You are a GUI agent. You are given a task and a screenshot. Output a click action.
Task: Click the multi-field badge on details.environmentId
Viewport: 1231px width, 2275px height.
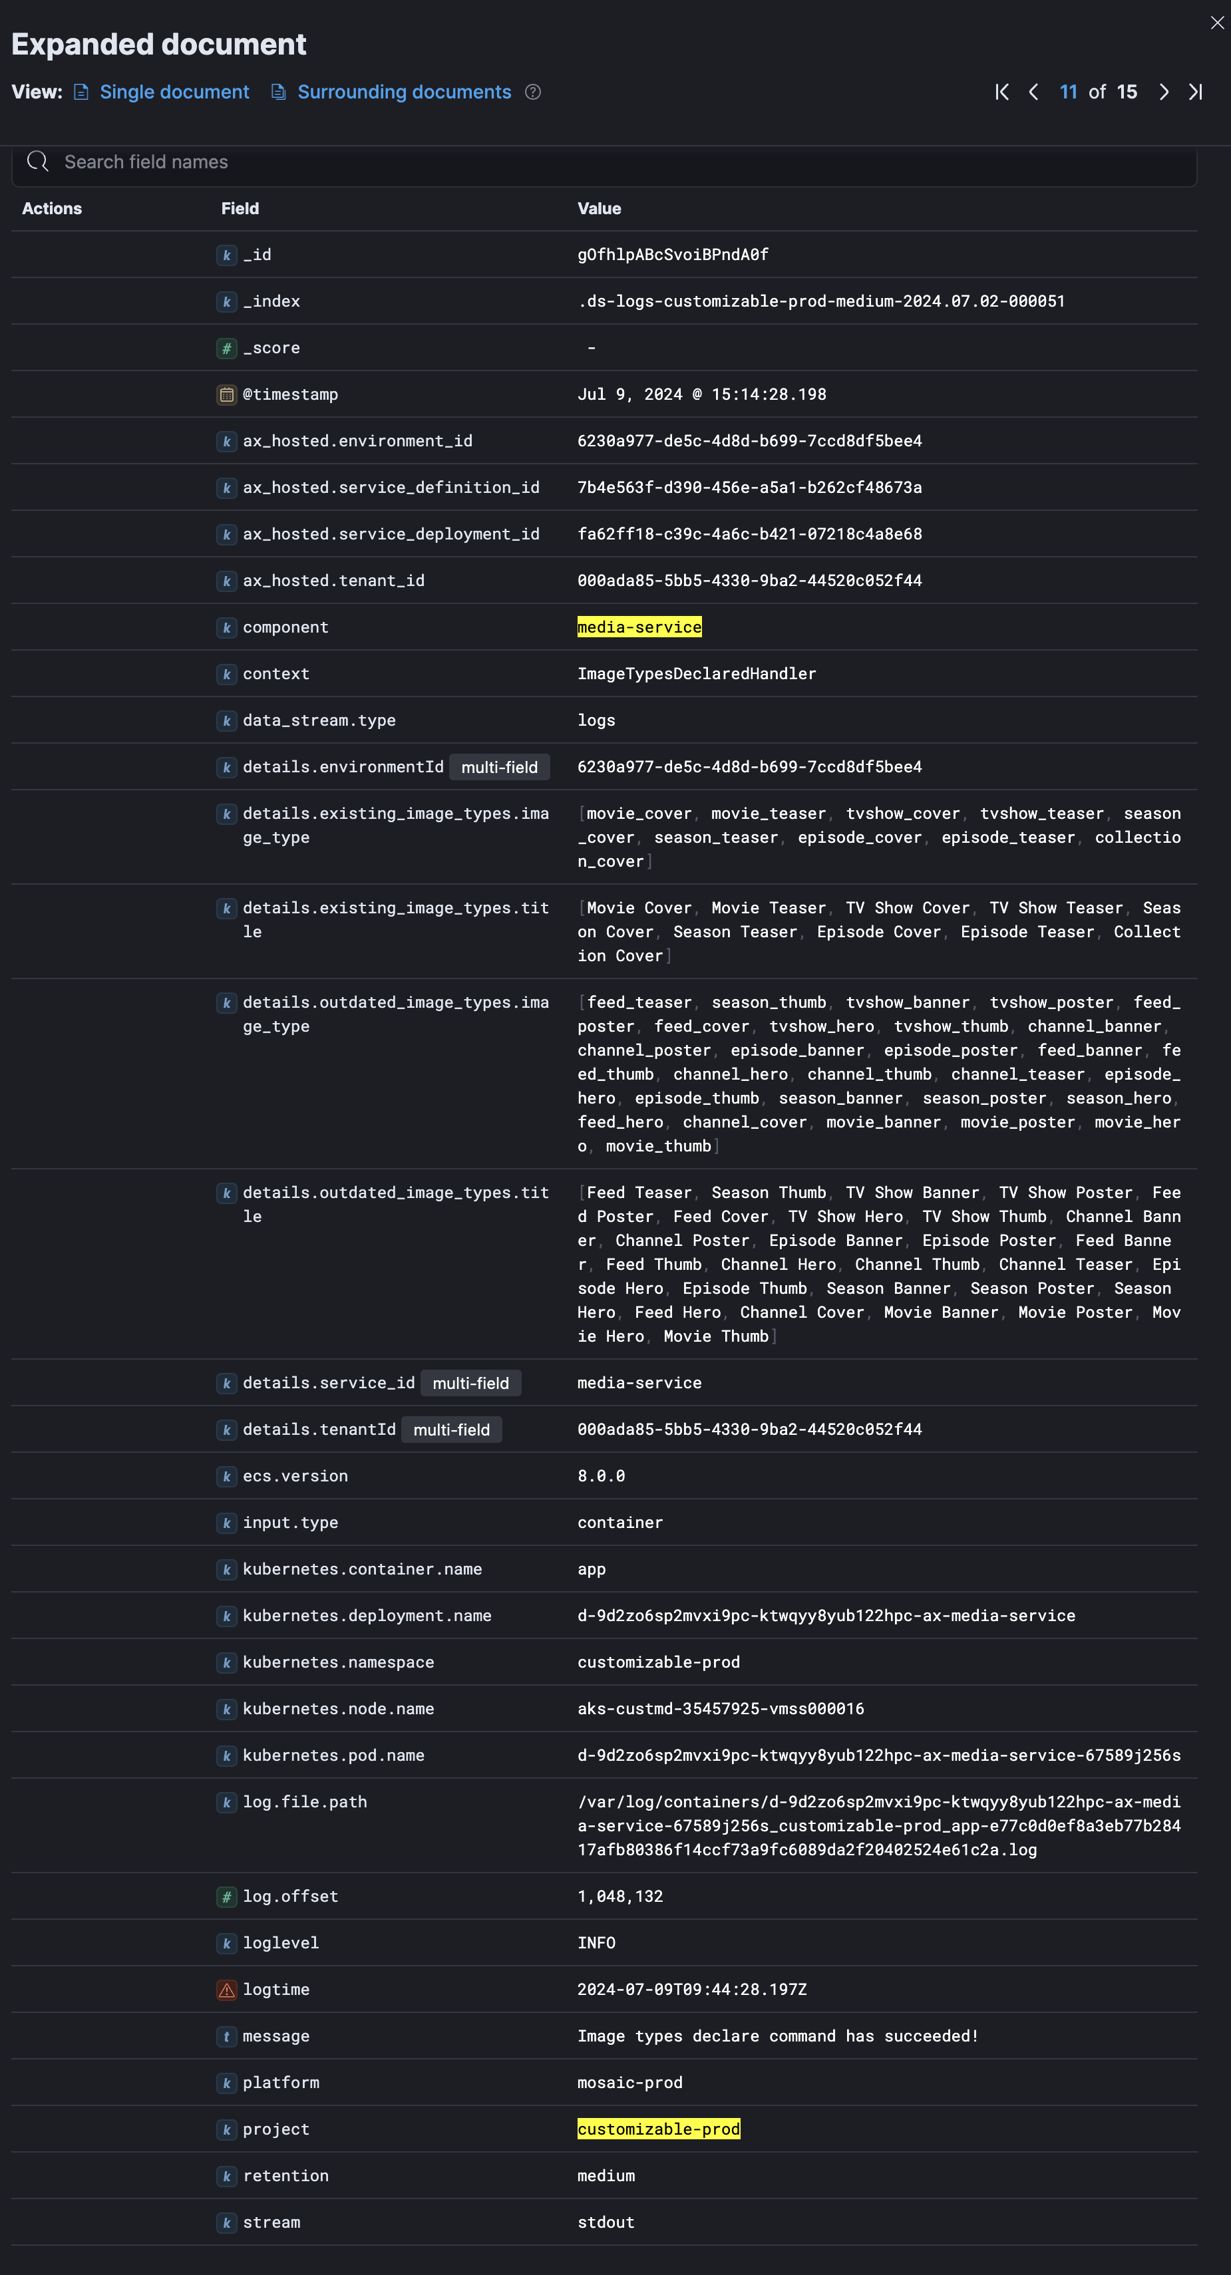tap(499, 766)
